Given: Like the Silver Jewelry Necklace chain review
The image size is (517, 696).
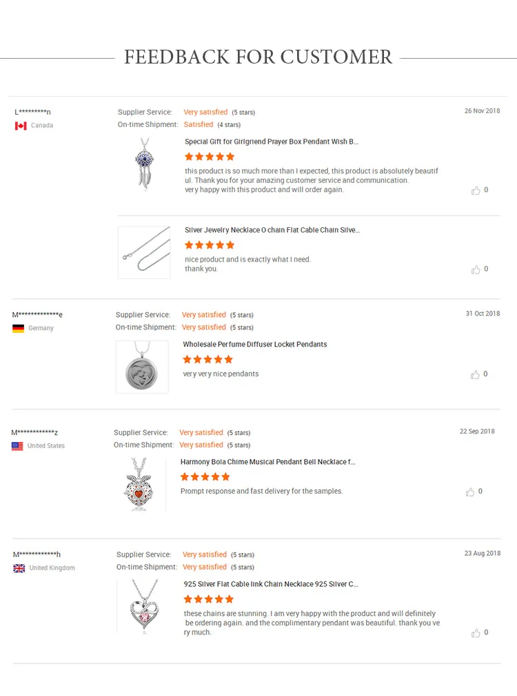Looking at the screenshot, I should 476,270.
